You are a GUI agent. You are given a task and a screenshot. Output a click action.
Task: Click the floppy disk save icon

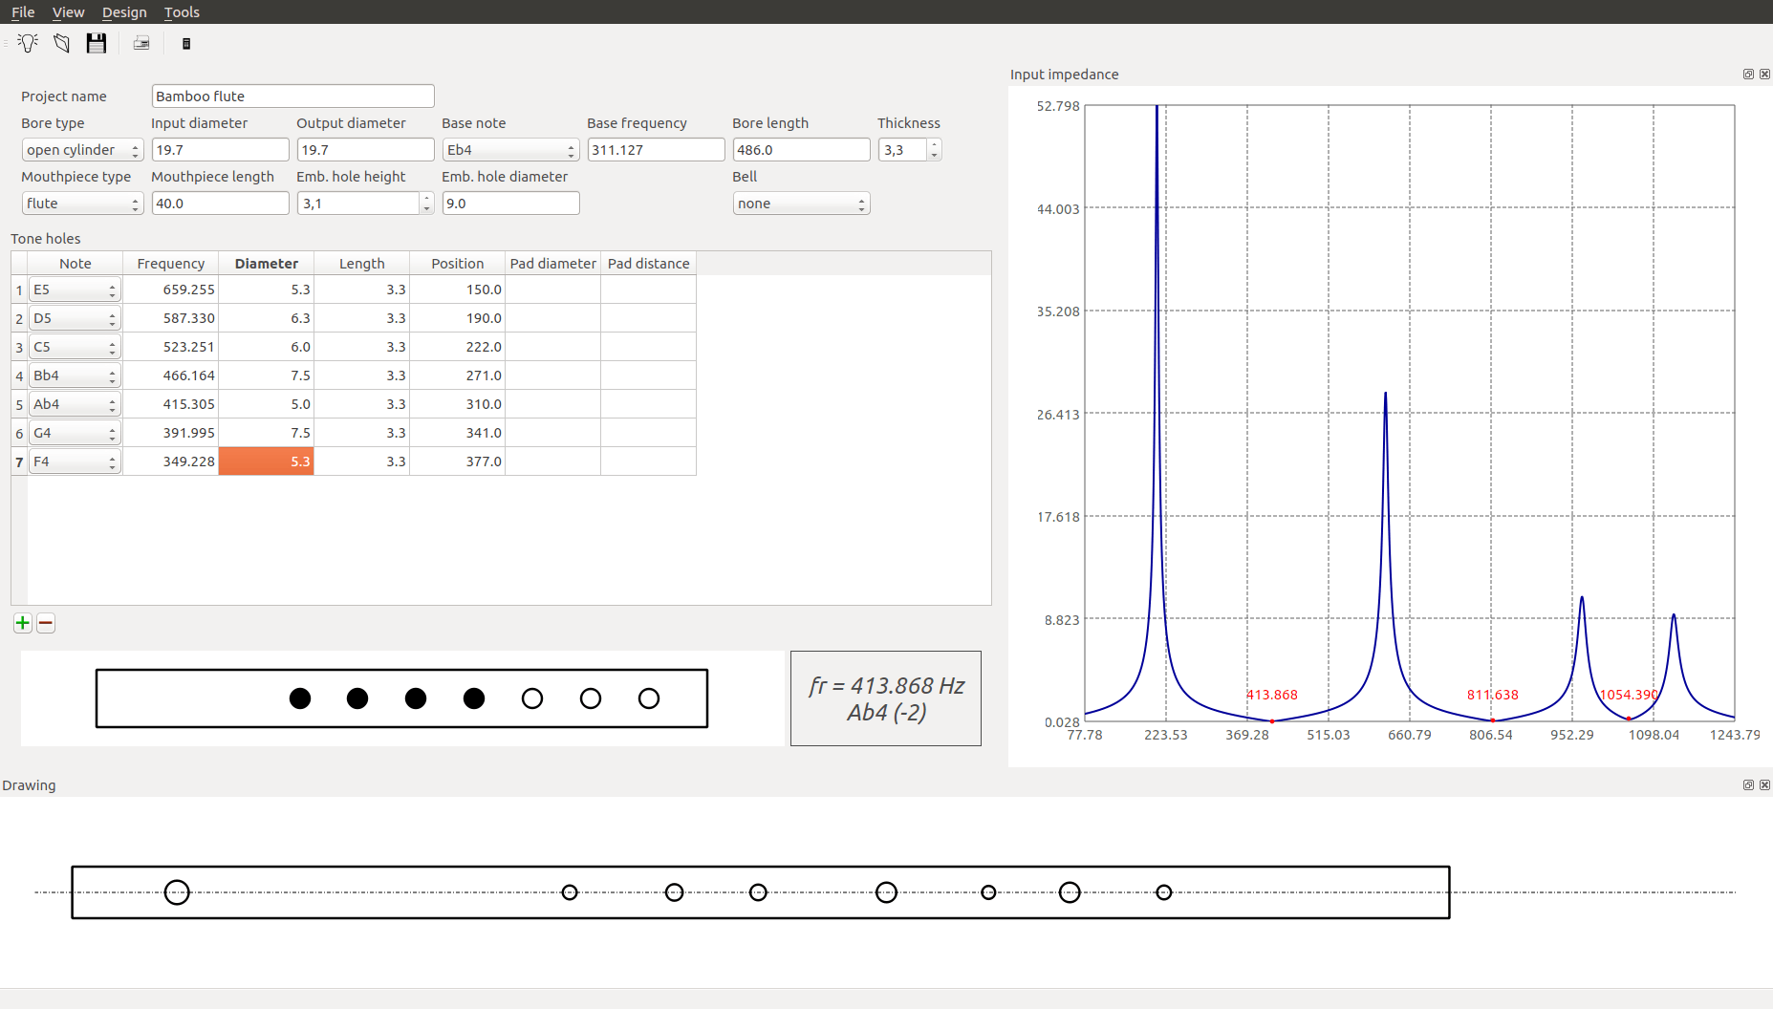[x=96, y=43]
